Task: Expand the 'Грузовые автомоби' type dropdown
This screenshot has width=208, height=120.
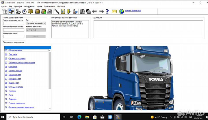Action: [36, 23]
